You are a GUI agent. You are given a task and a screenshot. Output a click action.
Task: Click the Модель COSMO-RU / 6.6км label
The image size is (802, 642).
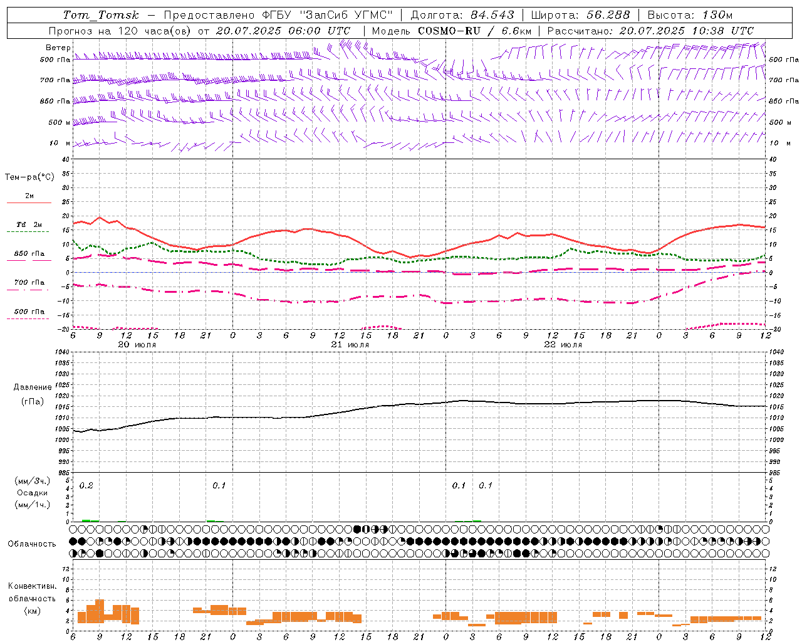(452, 31)
